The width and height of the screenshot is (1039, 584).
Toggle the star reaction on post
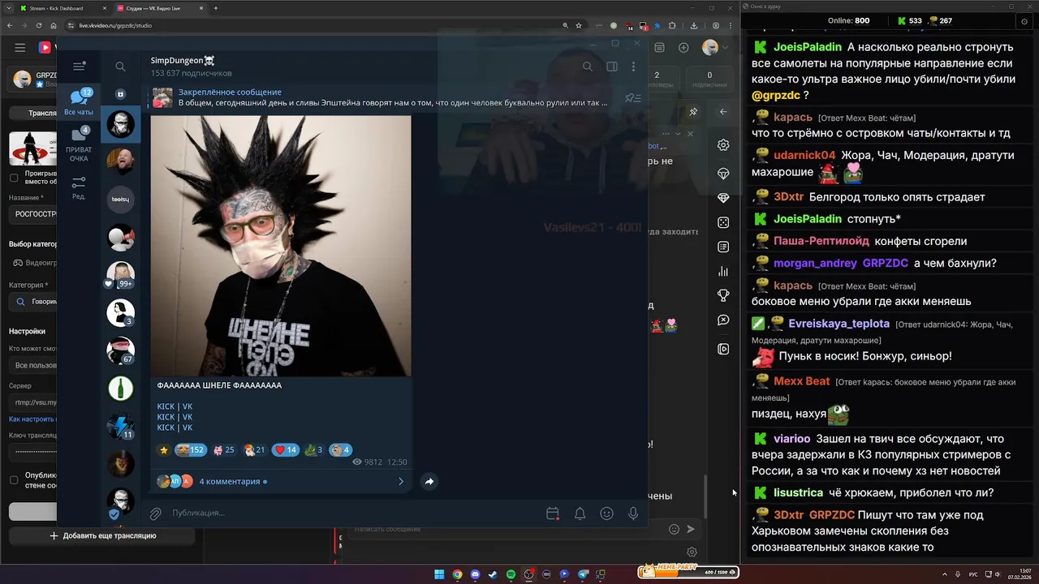pos(164,450)
